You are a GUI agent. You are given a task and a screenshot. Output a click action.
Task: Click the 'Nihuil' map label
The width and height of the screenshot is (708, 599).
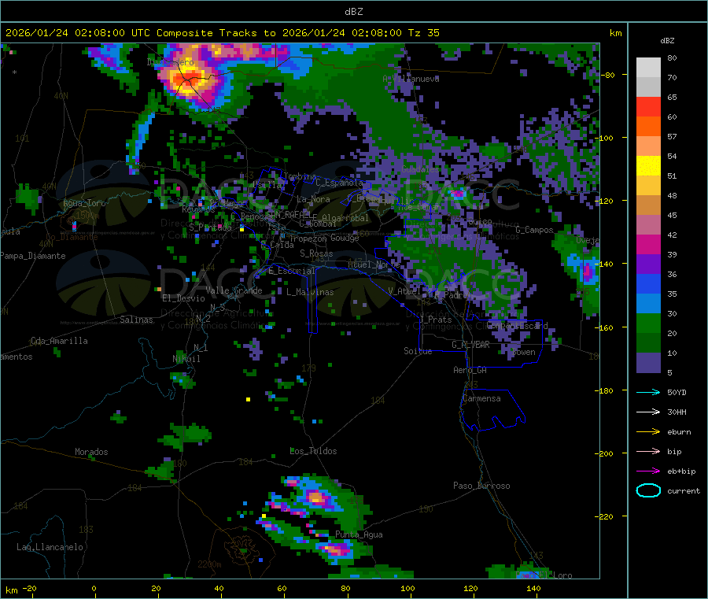click(x=186, y=359)
